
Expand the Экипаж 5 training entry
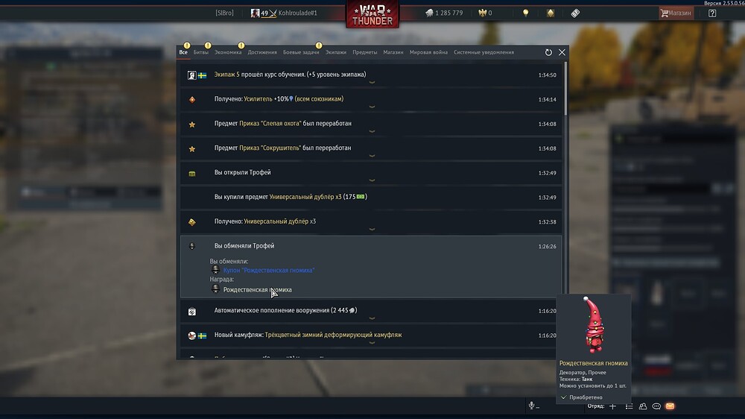(x=371, y=75)
